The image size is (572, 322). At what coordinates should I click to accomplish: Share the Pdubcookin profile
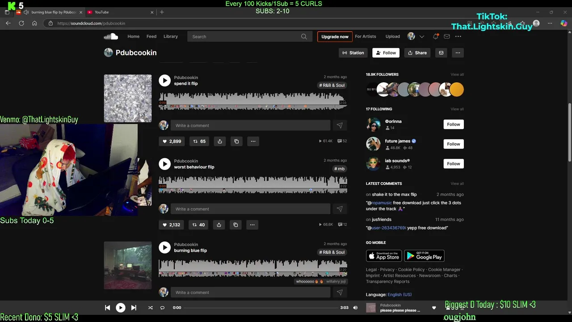point(417,53)
